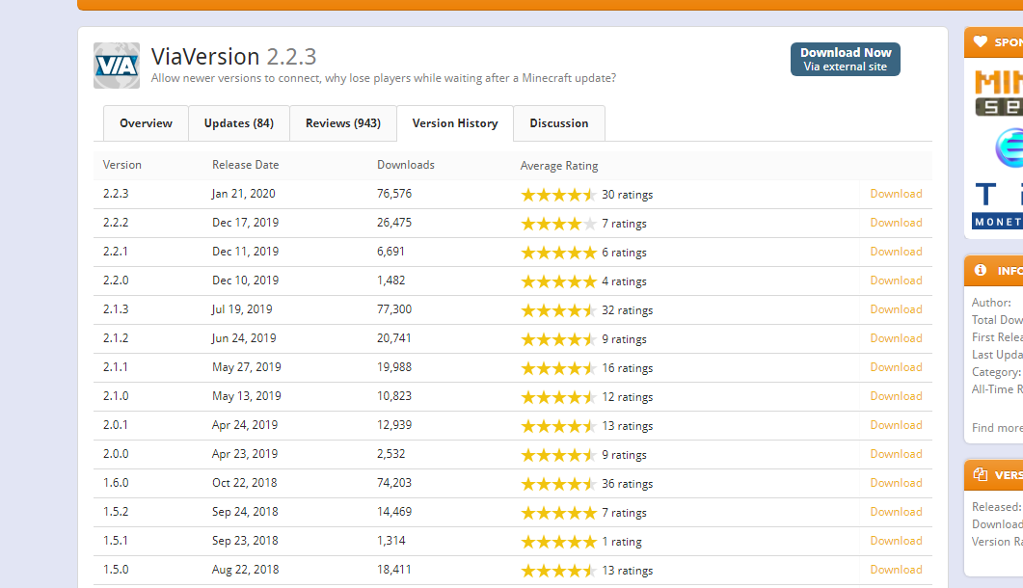Click the blue Enjin sponsor logo
This screenshot has width=1023, height=588.
click(1010, 147)
